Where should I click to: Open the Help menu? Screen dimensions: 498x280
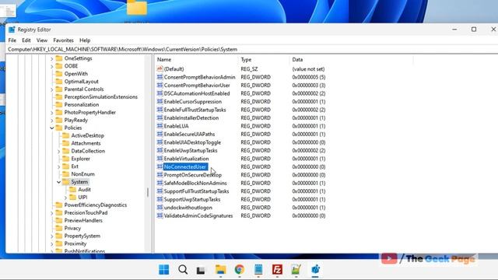(x=85, y=40)
